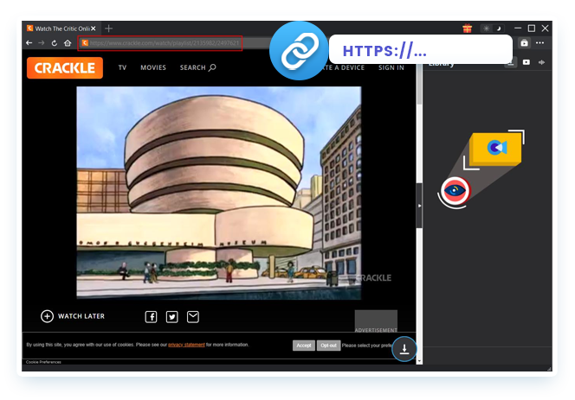Screen dimensions: 575x400
Task: Click Opt-out on cookie notice
Action: (x=328, y=346)
